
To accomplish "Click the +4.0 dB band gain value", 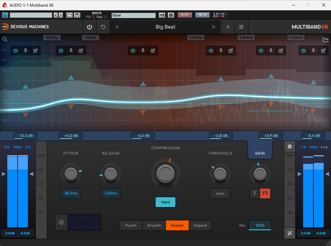I will 71,136.
